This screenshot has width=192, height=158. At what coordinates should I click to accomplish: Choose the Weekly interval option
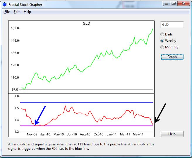point(162,41)
